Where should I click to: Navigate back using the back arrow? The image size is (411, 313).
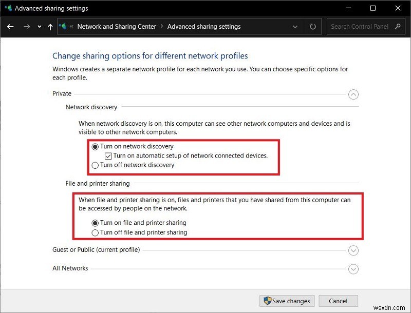[10, 26]
